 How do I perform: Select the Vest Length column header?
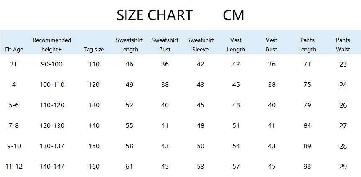point(236,45)
